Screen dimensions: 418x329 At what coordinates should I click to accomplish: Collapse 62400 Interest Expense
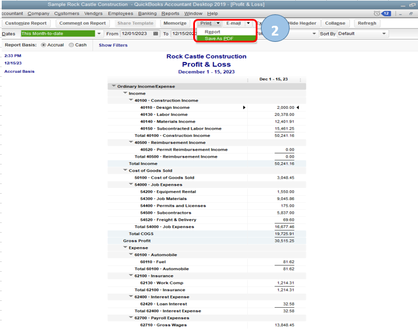click(131, 296)
